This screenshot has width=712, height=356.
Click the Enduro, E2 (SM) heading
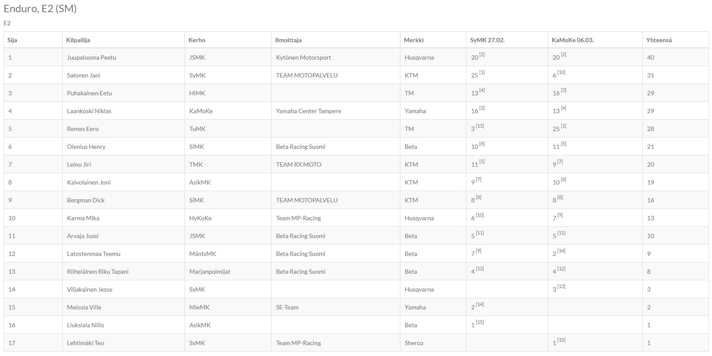40,9
